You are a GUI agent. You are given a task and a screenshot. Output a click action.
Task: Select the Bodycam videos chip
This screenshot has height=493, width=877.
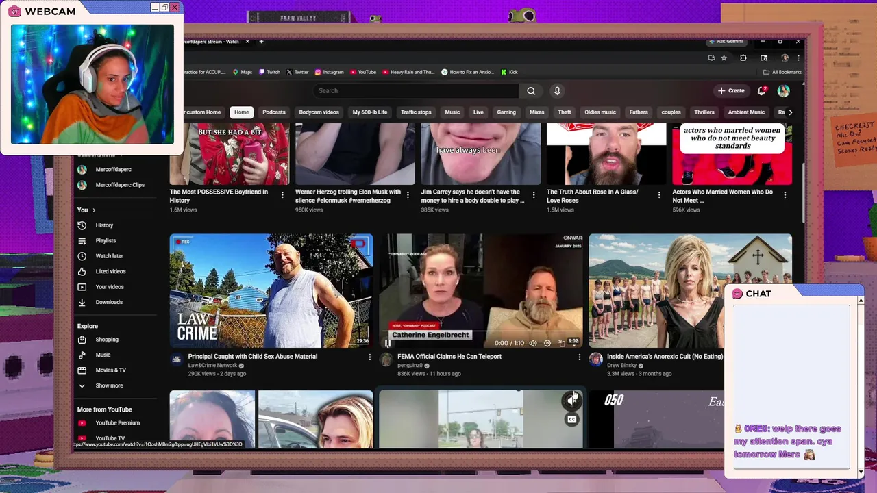(x=319, y=112)
